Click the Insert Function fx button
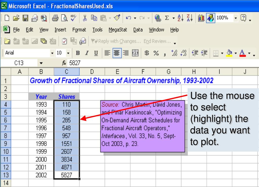The height and width of the screenshot is (187, 259). [x=64, y=63]
